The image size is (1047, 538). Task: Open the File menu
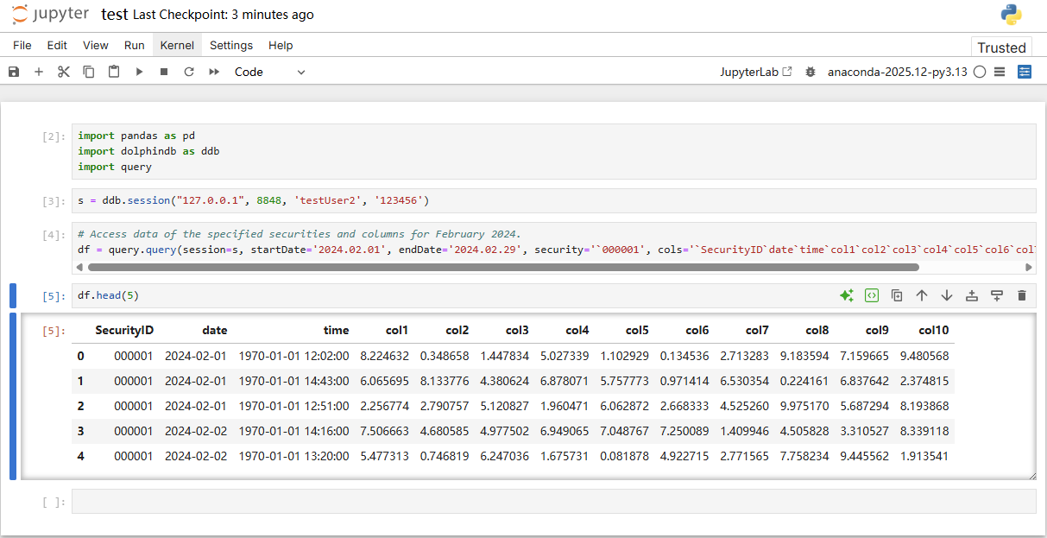pyautogui.click(x=22, y=45)
